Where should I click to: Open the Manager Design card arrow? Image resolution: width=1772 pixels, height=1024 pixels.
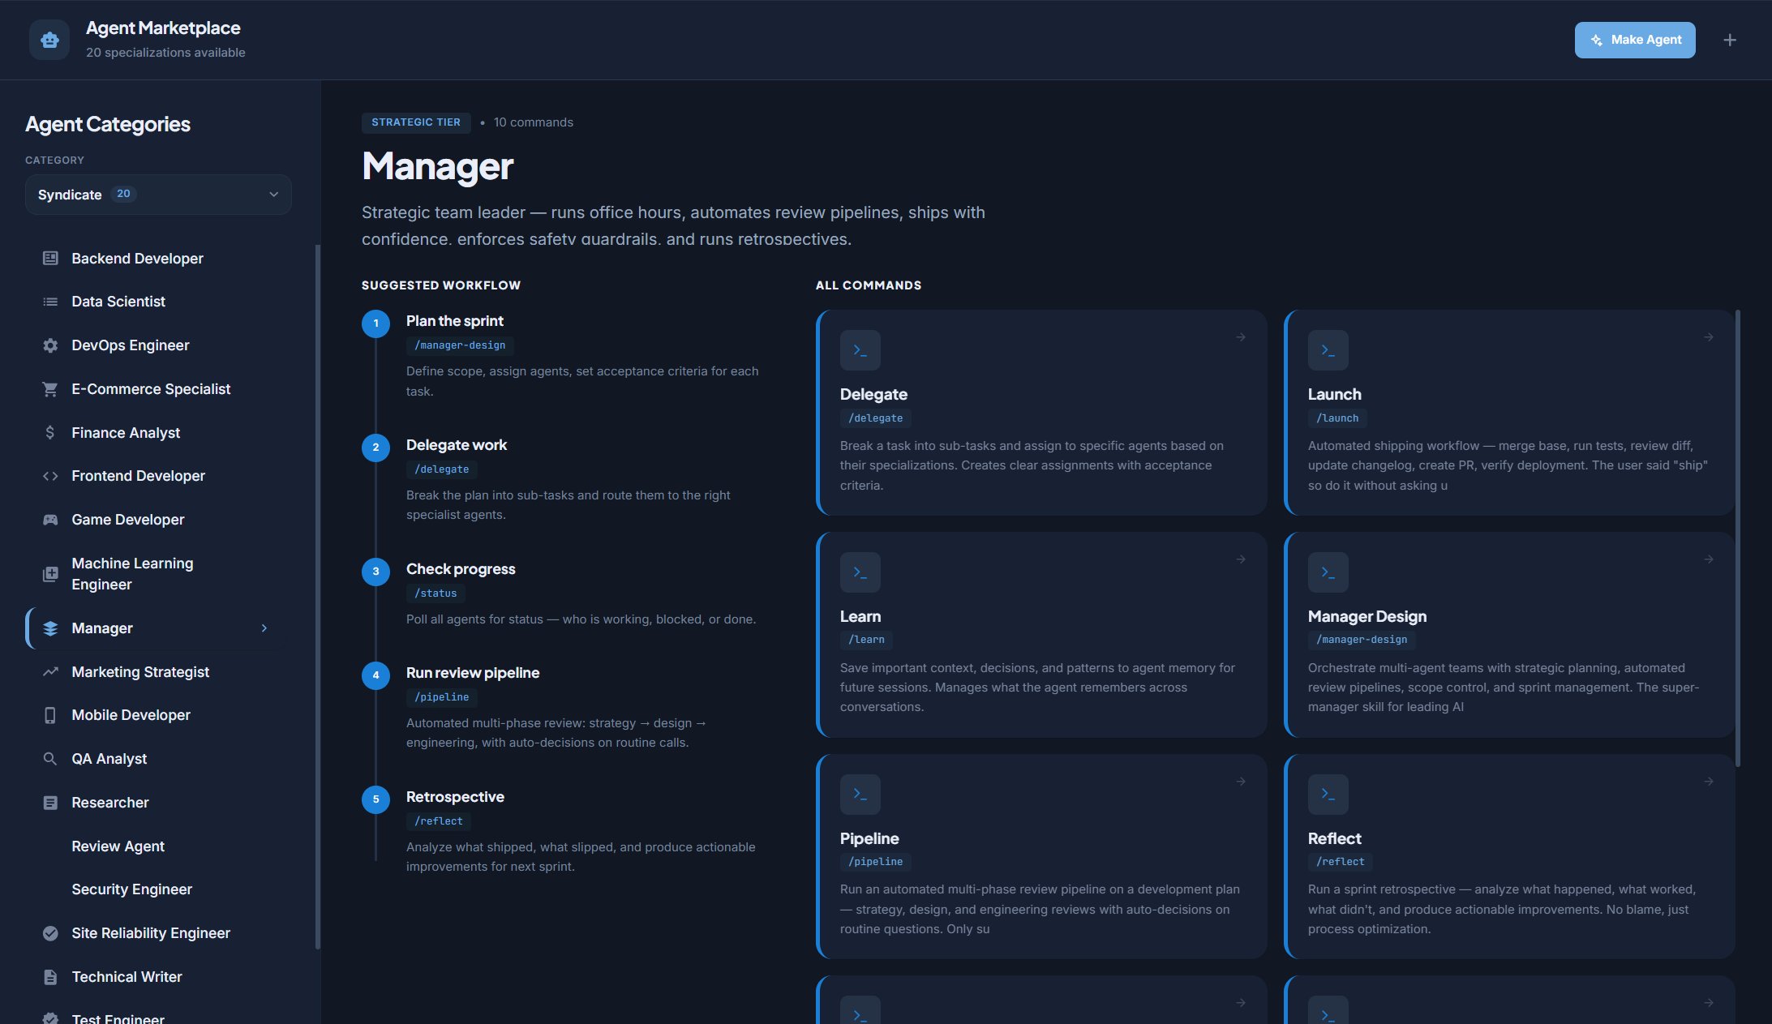click(1709, 559)
